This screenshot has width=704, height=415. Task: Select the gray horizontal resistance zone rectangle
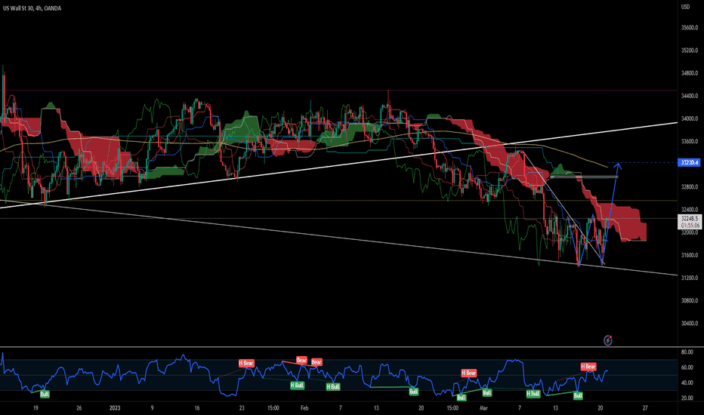click(584, 177)
